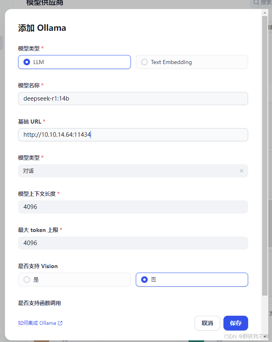Clear the 对话 tag using its × icon
Image resolution: width=272 pixels, height=342 pixels.
click(242, 170)
